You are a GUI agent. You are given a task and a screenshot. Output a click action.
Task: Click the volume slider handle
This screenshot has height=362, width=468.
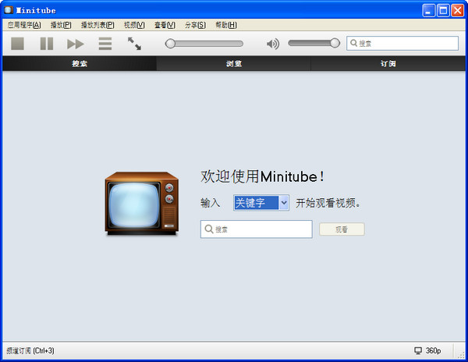click(335, 43)
